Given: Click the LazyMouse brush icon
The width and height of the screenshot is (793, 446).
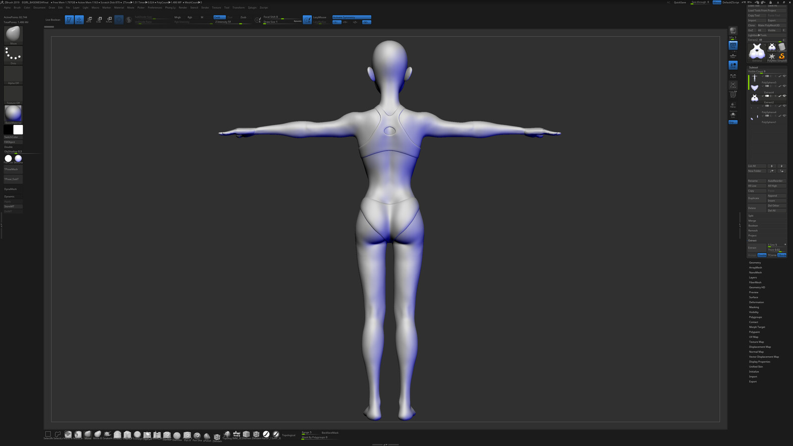Looking at the screenshot, I should [x=307, y=20].
